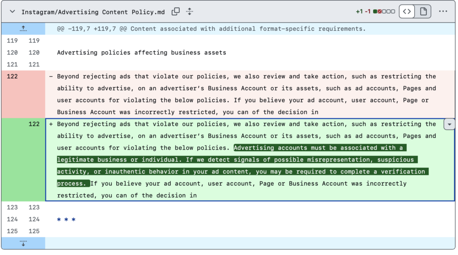Image resolution: width=458 pixels, height=255 pixels.
Task: Click the plus marker on added line
Action: point(51,124)
